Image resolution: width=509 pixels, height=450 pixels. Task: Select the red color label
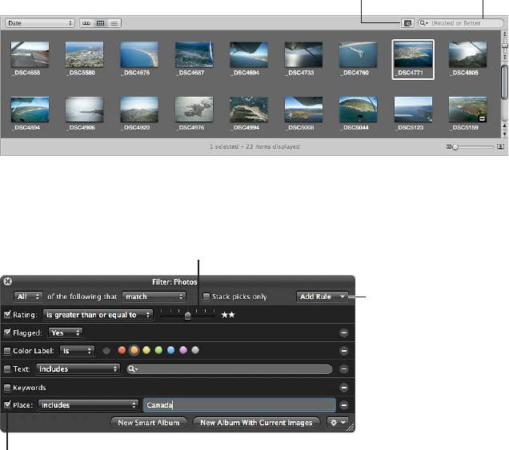click(122, 350)
